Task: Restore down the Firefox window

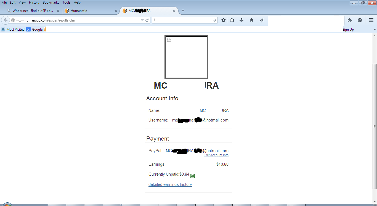Action: point(362,3)
